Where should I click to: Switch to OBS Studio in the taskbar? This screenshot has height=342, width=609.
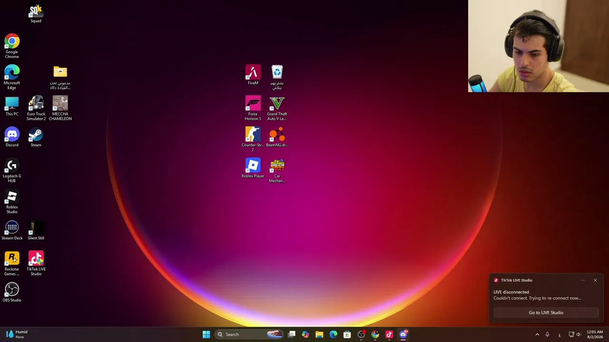pos(361,334)
